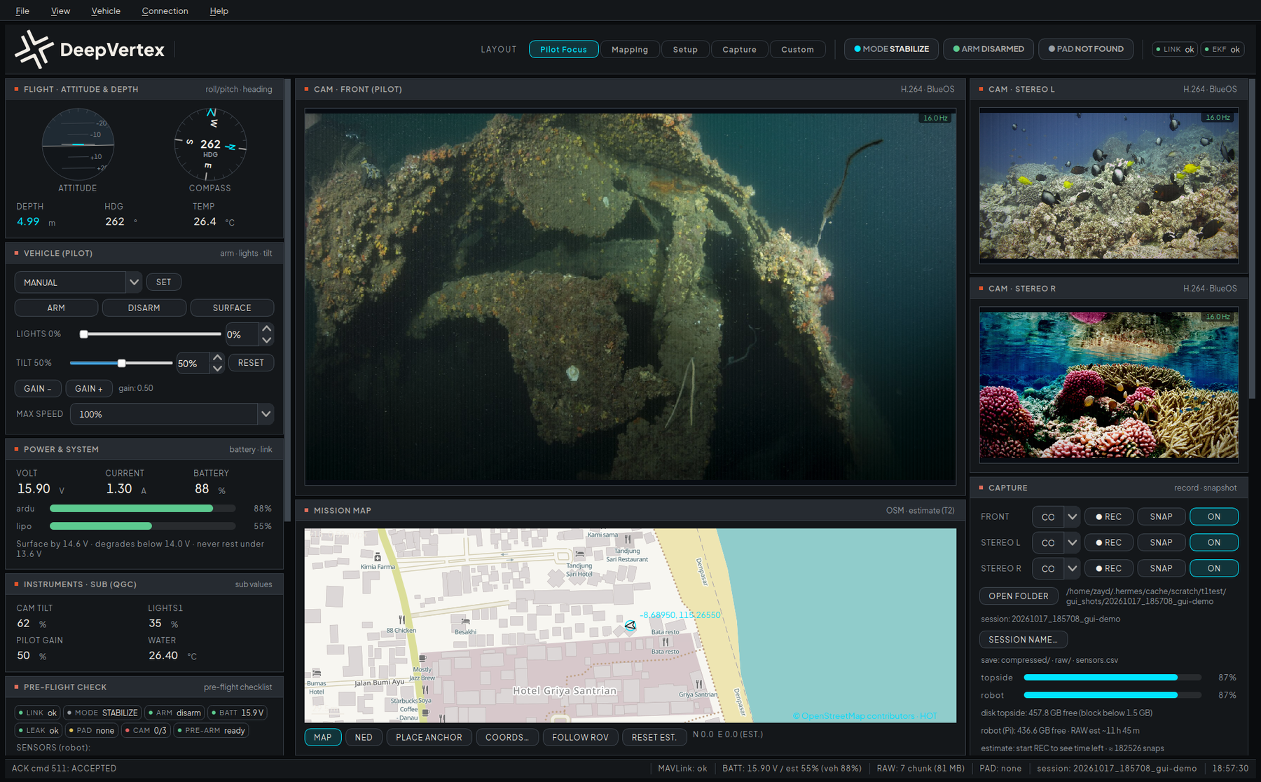Click the LIGHTS brightness slider handle

coord(84,334)
